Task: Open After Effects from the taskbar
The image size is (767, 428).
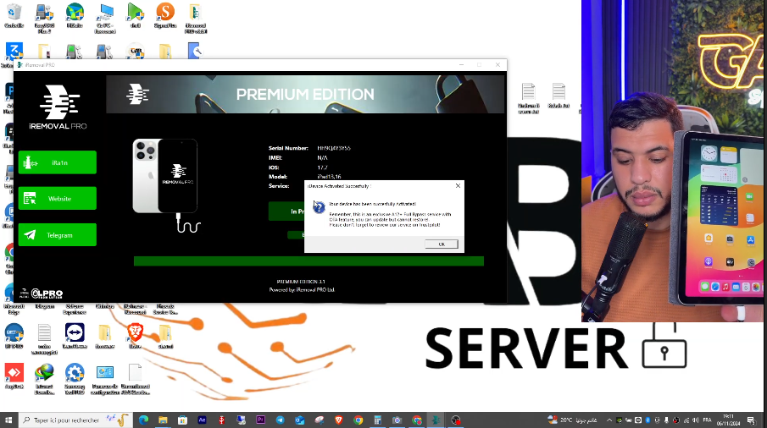Action: [x=202, y=420]
